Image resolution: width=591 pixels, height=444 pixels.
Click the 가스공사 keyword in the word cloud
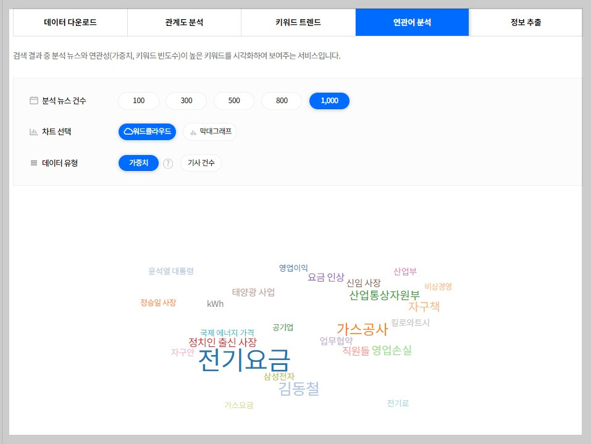[x=363, y=329]
